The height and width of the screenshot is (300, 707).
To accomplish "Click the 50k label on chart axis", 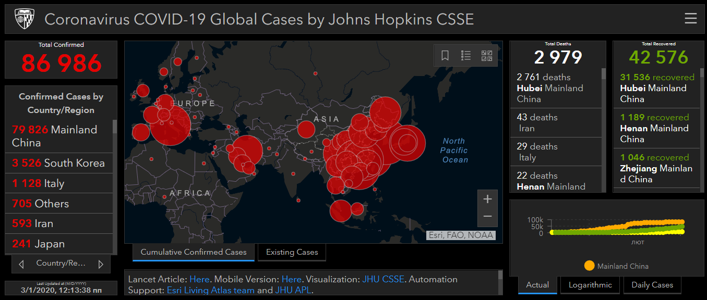I will coord(537,227).
